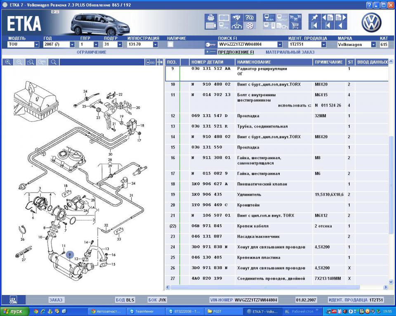The image size is (396, 316).
Task: Open the parts list table icon
Action: (211, 26)
